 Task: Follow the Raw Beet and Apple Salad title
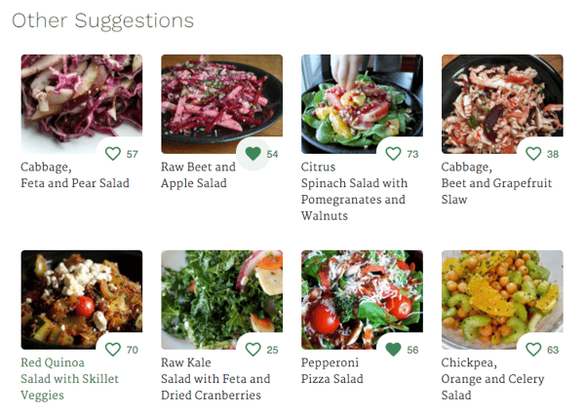tap(198, 175)
